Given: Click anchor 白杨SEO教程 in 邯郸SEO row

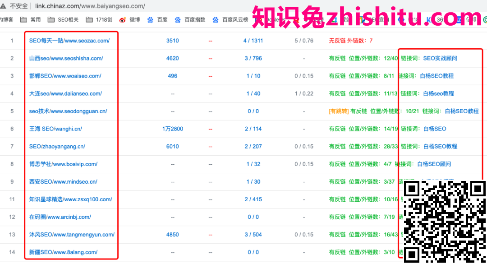Looking at the screenshot, I should [x=436, y=76].
